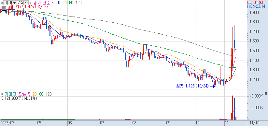Click the volume panel 단순 label

pyautogui.click(x=23, y=94)
